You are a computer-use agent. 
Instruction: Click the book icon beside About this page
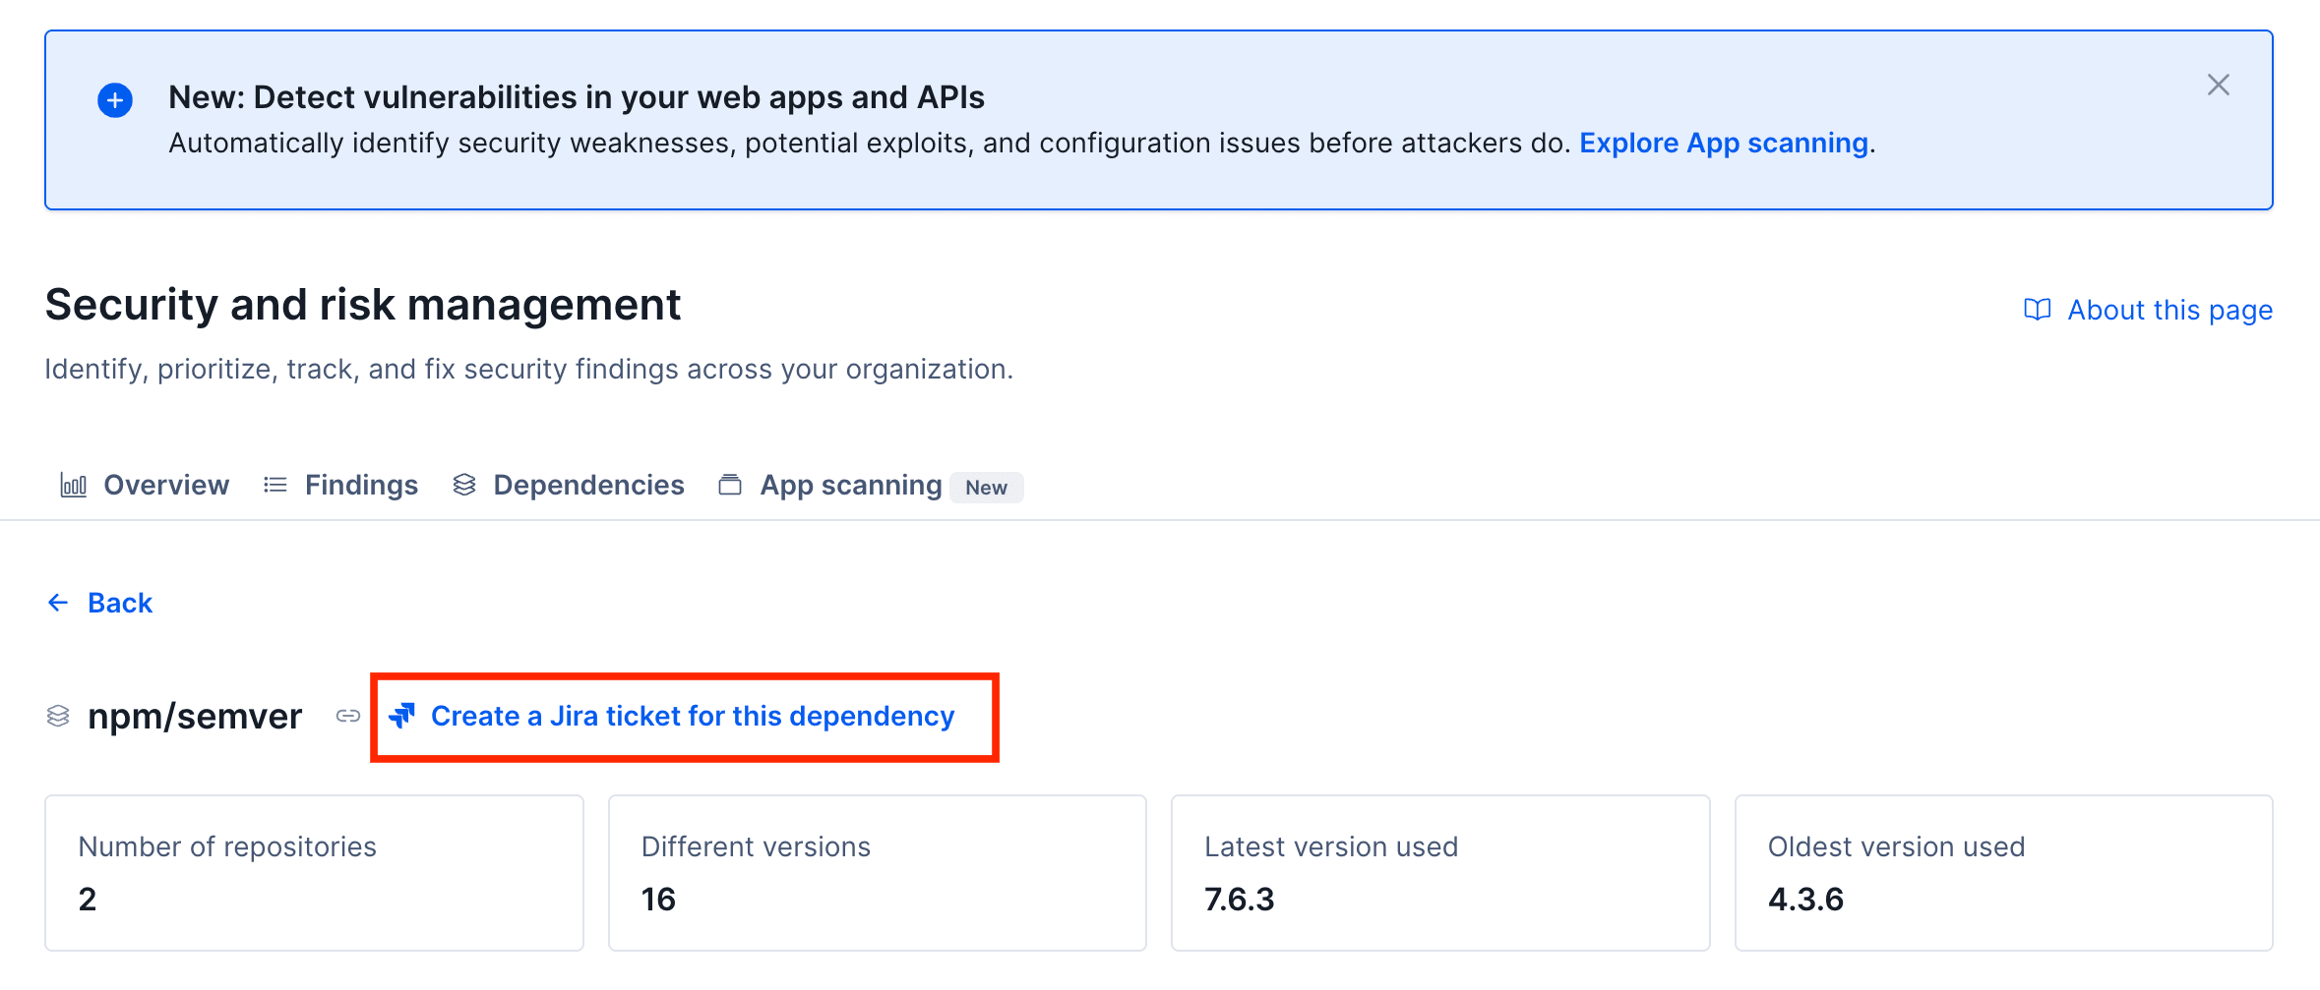[x=2038, y=310]
